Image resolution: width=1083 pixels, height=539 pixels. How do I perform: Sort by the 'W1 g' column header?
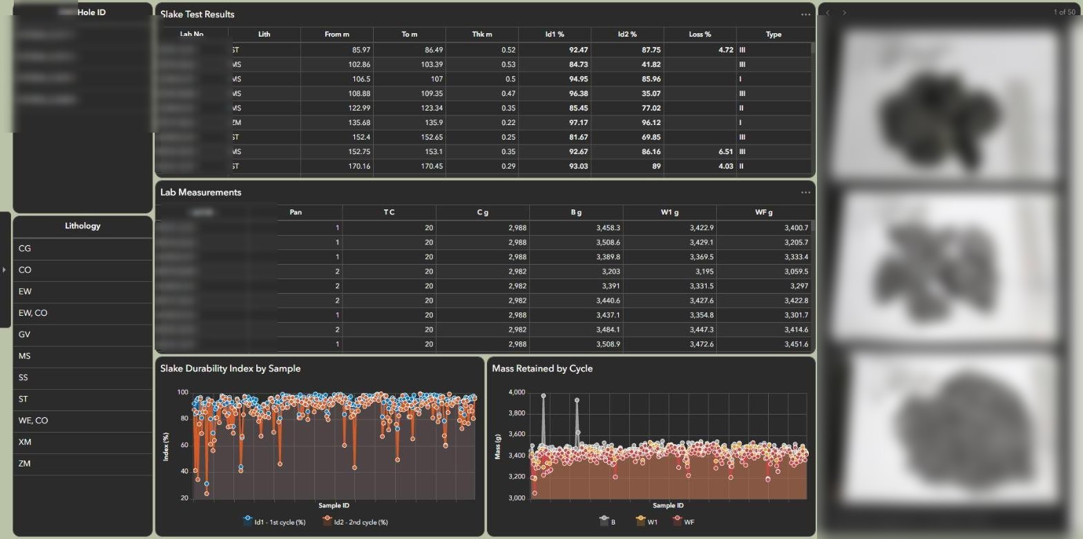669,213
